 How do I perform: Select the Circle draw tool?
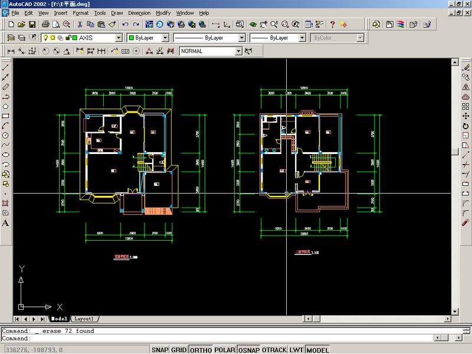coord(5,135)
